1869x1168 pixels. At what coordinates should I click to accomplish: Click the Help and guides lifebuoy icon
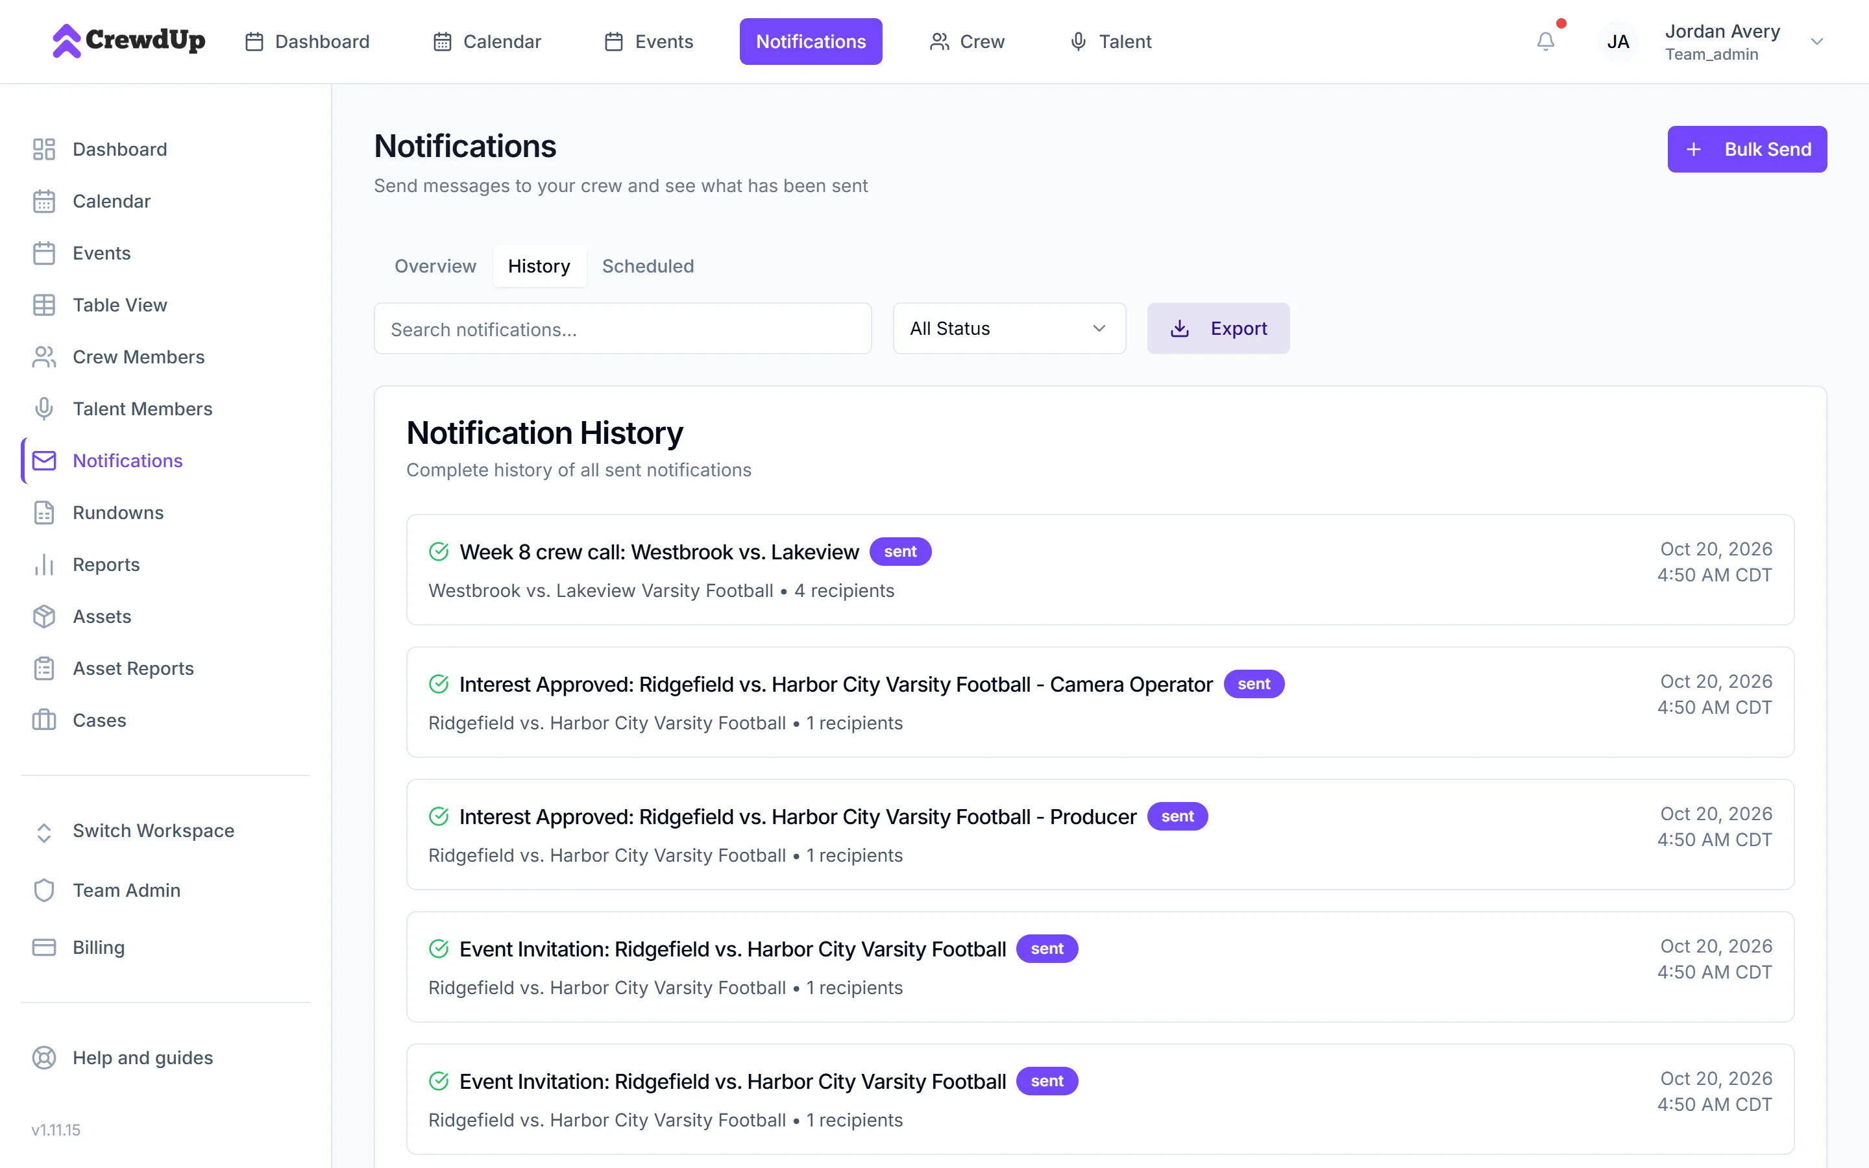44,1058
